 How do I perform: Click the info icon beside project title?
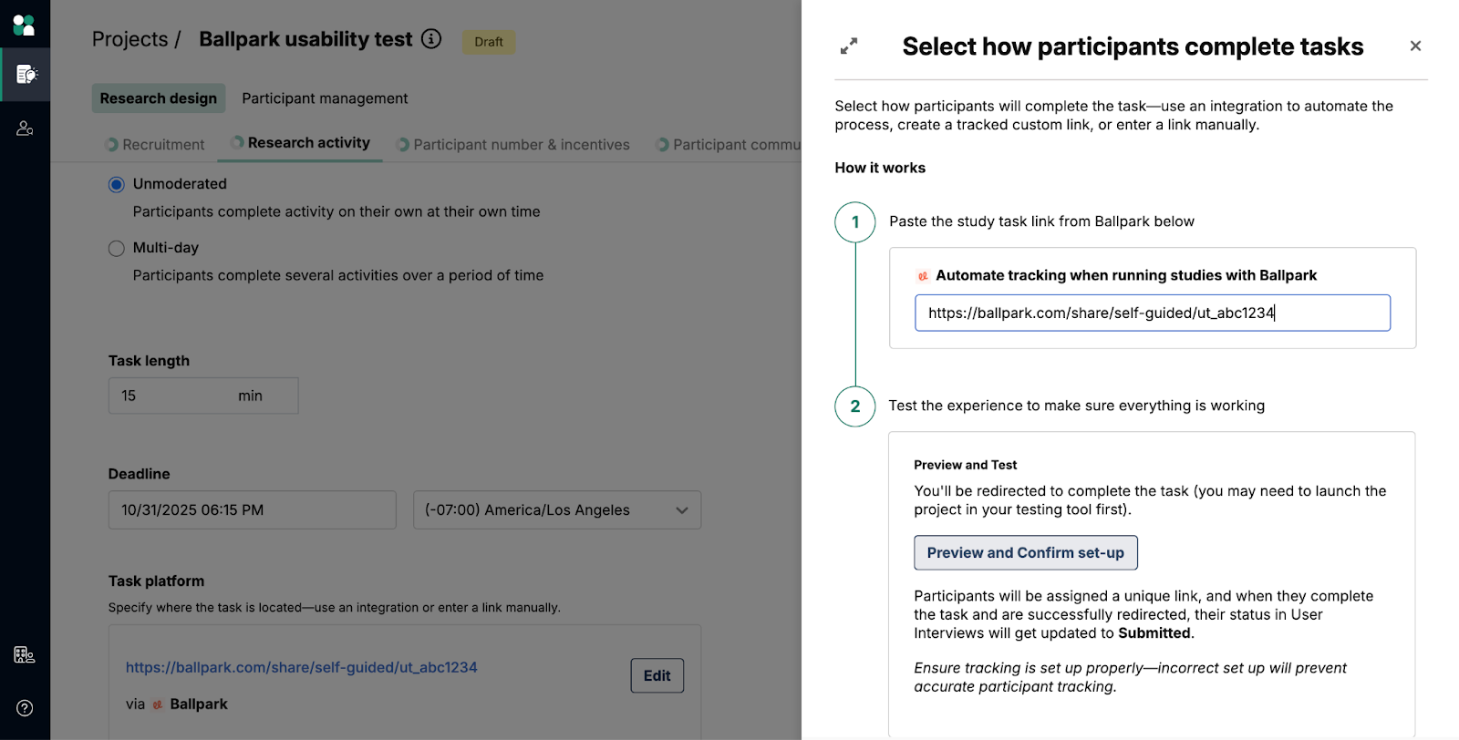(431, 39)
